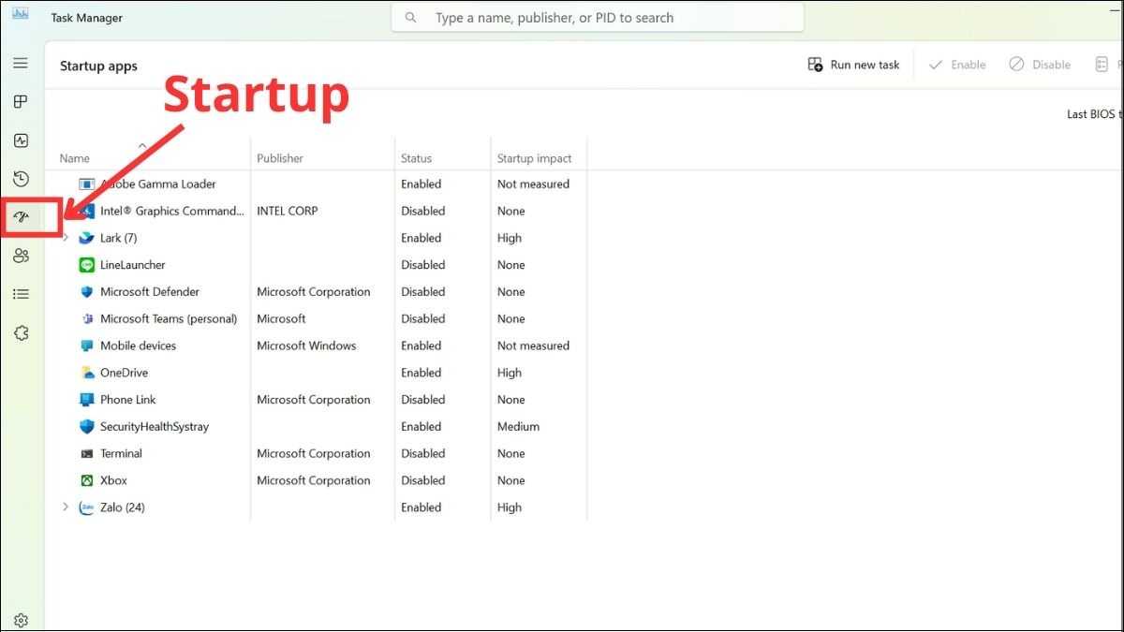Sort by the Name column header
The width and height of the screenshot is (1124, 632).
pos(75,158)
